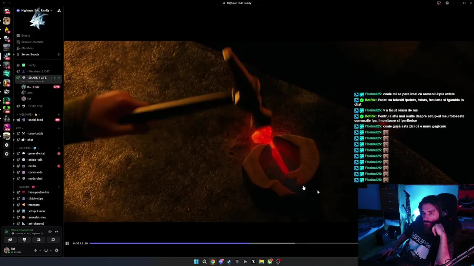Screen dimensions: 474x266
Task: Open the soundboard button
Action: [53, 240]
